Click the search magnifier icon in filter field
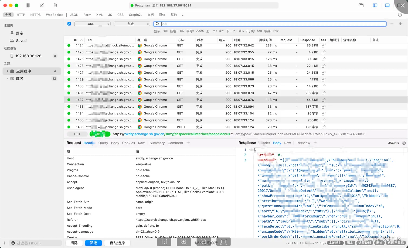 157,24
